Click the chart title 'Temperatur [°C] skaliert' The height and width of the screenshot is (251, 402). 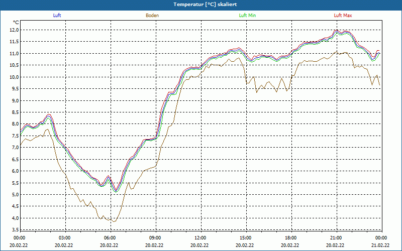[205, 5]
